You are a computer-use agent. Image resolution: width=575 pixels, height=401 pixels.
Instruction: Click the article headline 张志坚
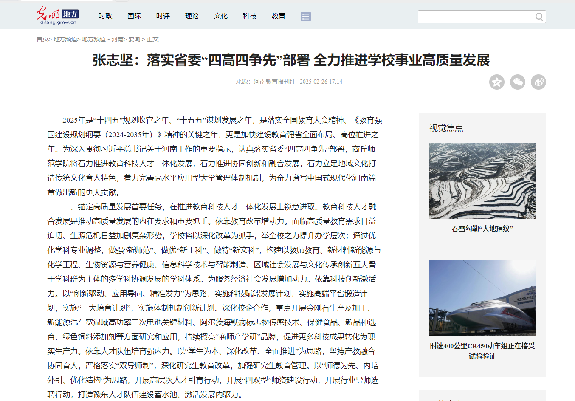click(x=291, y=60)
